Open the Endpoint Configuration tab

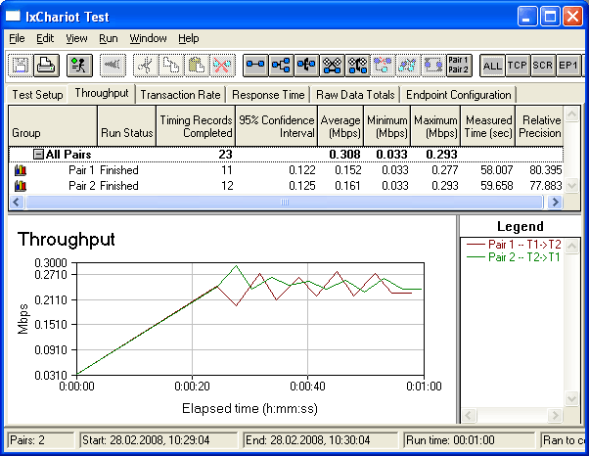tap(458, 95)
